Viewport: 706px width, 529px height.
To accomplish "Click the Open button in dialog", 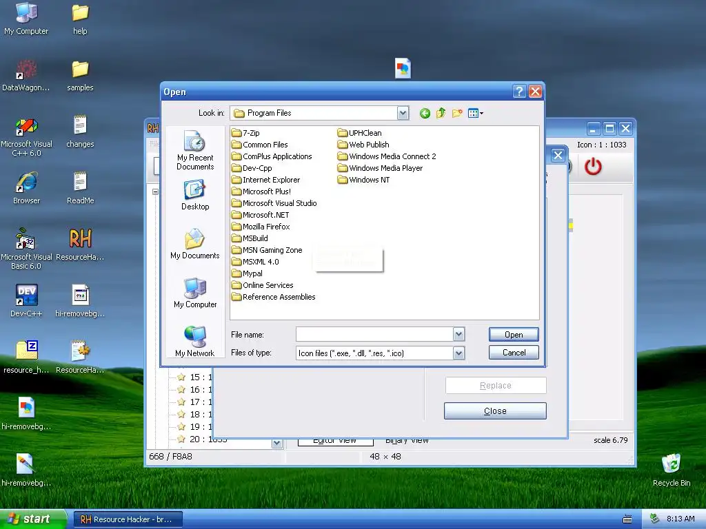I will click(x=514, y=334).
